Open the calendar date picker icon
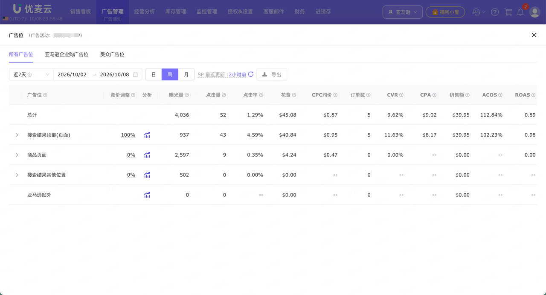The height and width of the screenshot is (295, 546). point(135,74)
